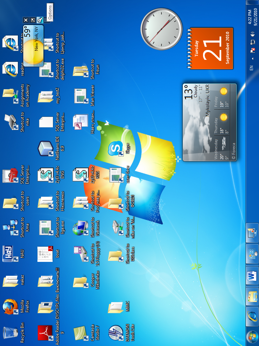
Task: Open Internet Explorer from the taskbar
Action: pyautogui.click(x=252, y=316)
